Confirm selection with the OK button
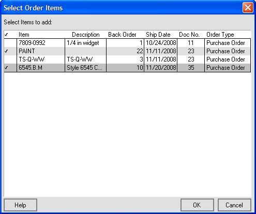Viewport: 256px width, 214px height. (x=197, y=205)
